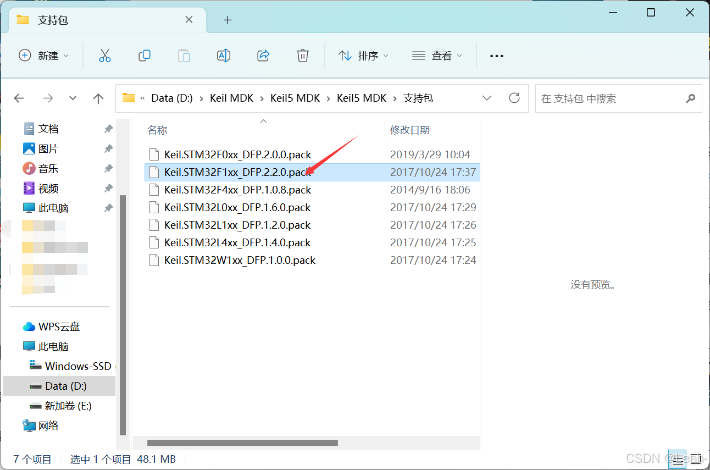Viewport: 710px width, 470px height.
Task: Select Keil.STM32F4xx_DFP.1.0.8.pack file
Action: pos(237,190)
